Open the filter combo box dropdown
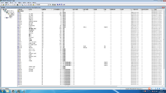The image size is (166, 93). pos(48,5)
